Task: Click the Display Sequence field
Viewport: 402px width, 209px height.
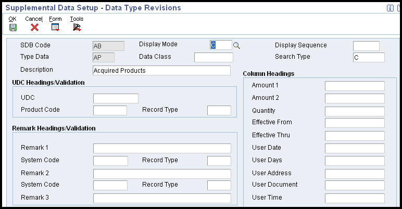Action: tap(366, 46)
